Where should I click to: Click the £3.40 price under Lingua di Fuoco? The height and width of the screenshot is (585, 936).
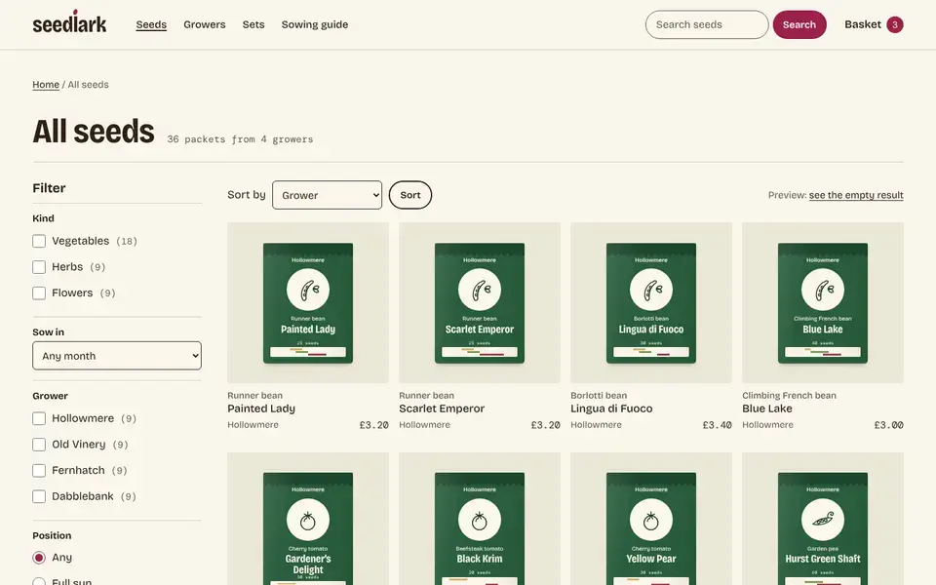pyautogui.click(x=717, y=425)
